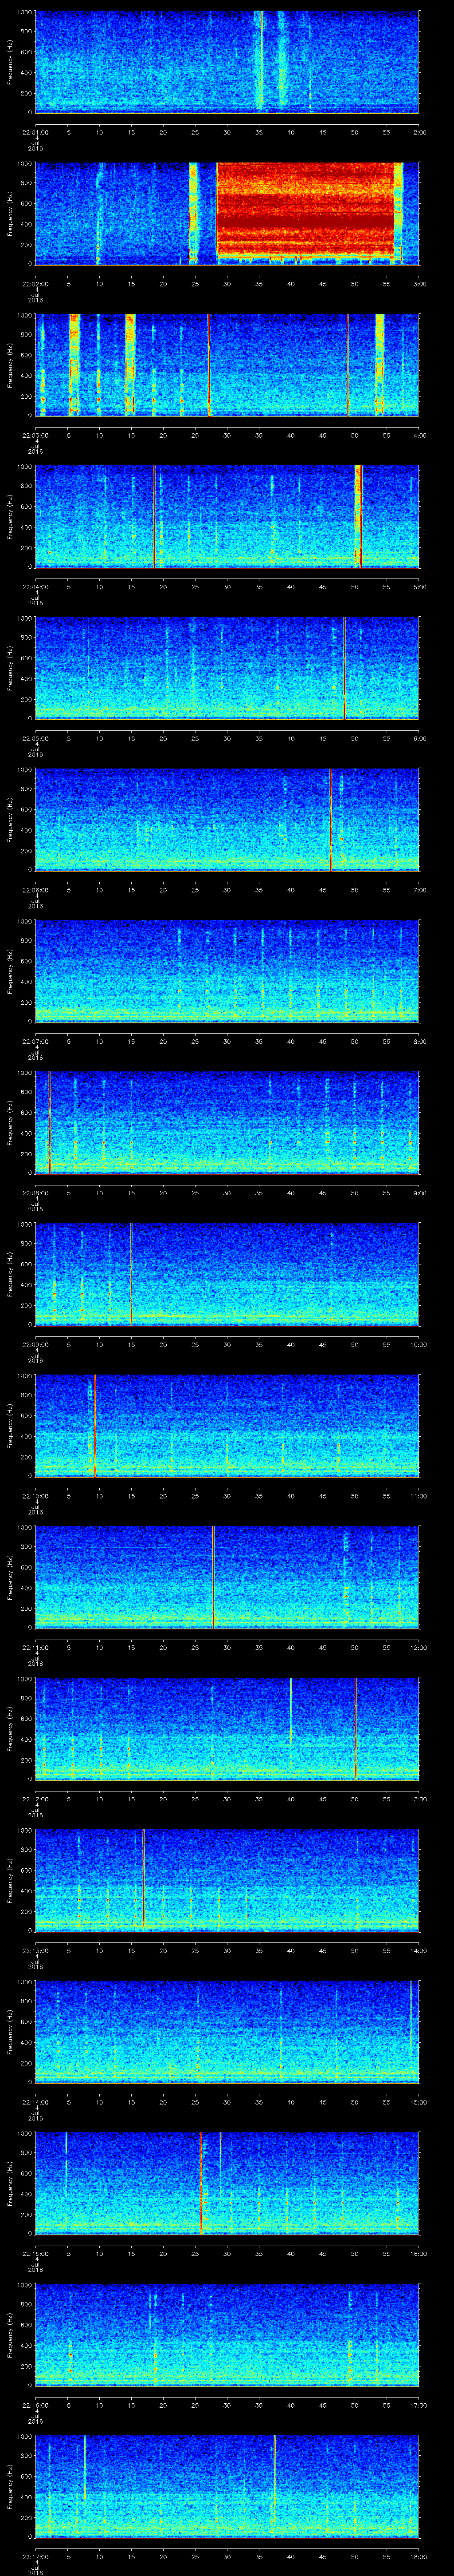The image size is (454, 2576).
Task: Click the red spike near 9s in 22:10:00 spectrogram
Action: (x=94, y=1425)
